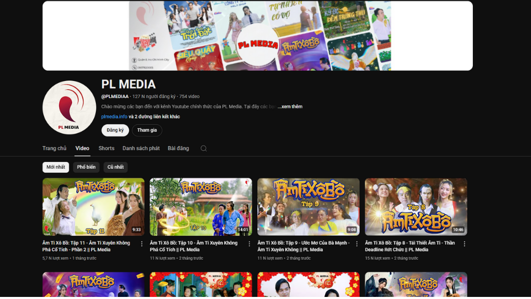The image size is (531, 299).
Task: Select the 'Cũ nhất' sort filter
Action: click(116, 167)
